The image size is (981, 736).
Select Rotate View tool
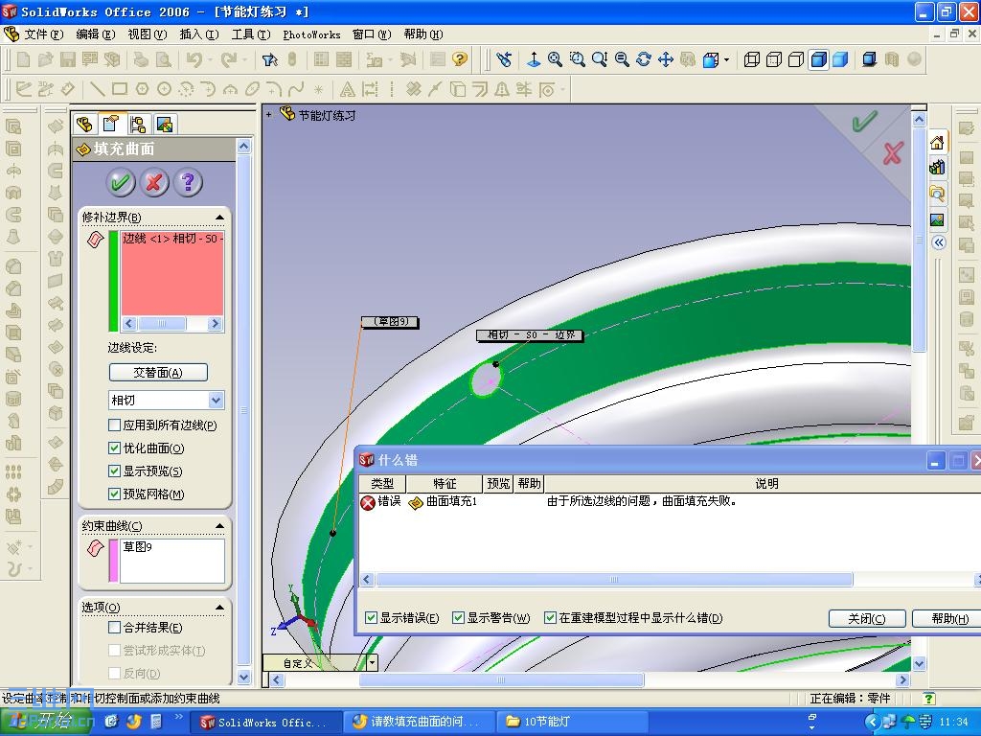pos(644,59)
